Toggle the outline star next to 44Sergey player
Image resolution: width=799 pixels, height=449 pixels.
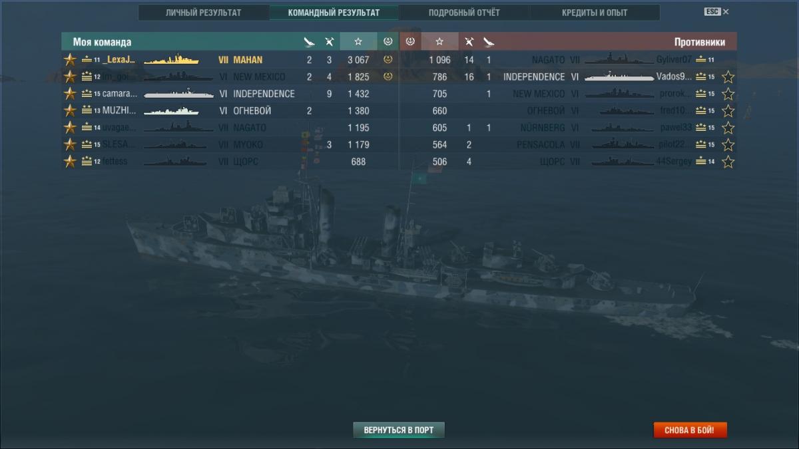pyautogui.click(x=728, y=162)
